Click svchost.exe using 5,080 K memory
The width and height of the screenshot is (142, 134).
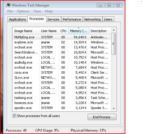[x=62, y=88]
